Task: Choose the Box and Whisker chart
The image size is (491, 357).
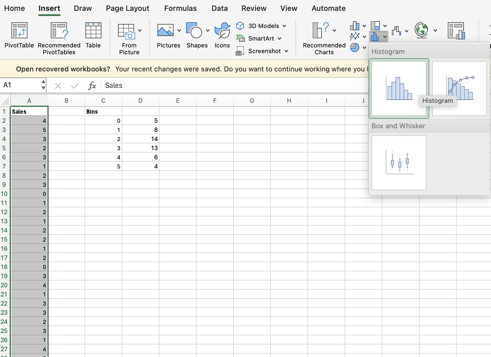Action: pos(399,163)
